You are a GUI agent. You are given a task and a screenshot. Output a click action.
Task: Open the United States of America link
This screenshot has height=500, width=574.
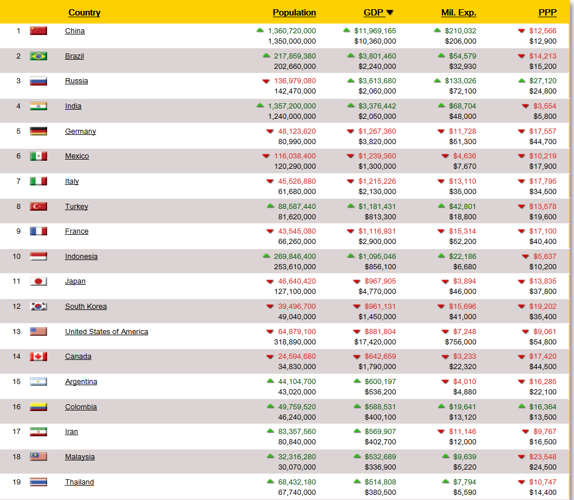(x=106, y=332)
